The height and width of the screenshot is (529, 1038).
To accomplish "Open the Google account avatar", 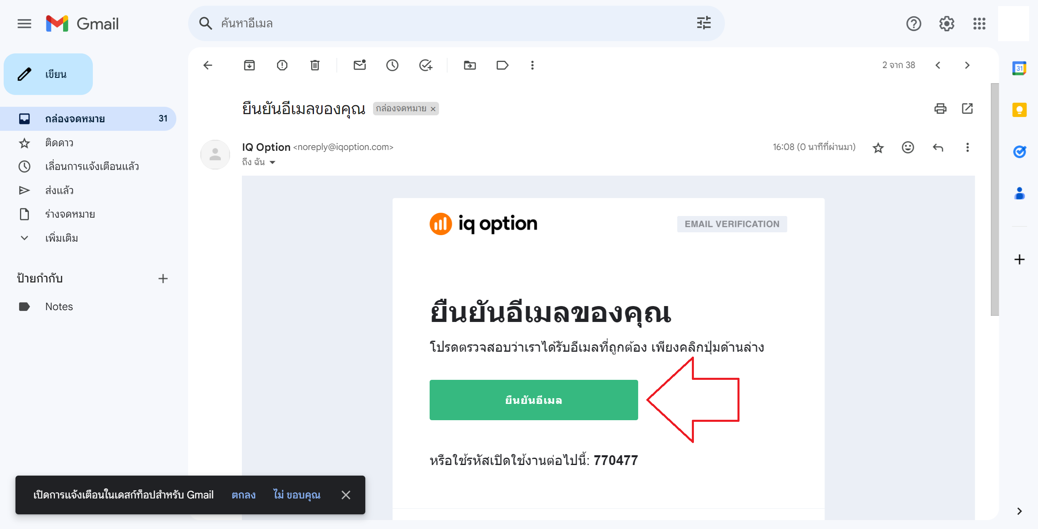I will click(x=1014, y=24).
